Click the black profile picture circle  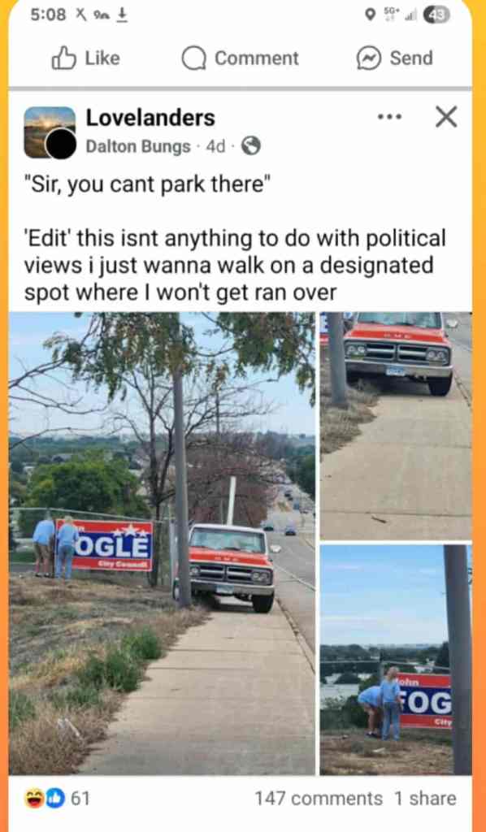pyautogui.click(x=62, y=144)
